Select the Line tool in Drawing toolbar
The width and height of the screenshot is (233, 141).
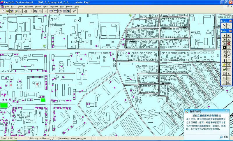pos(229,25)
